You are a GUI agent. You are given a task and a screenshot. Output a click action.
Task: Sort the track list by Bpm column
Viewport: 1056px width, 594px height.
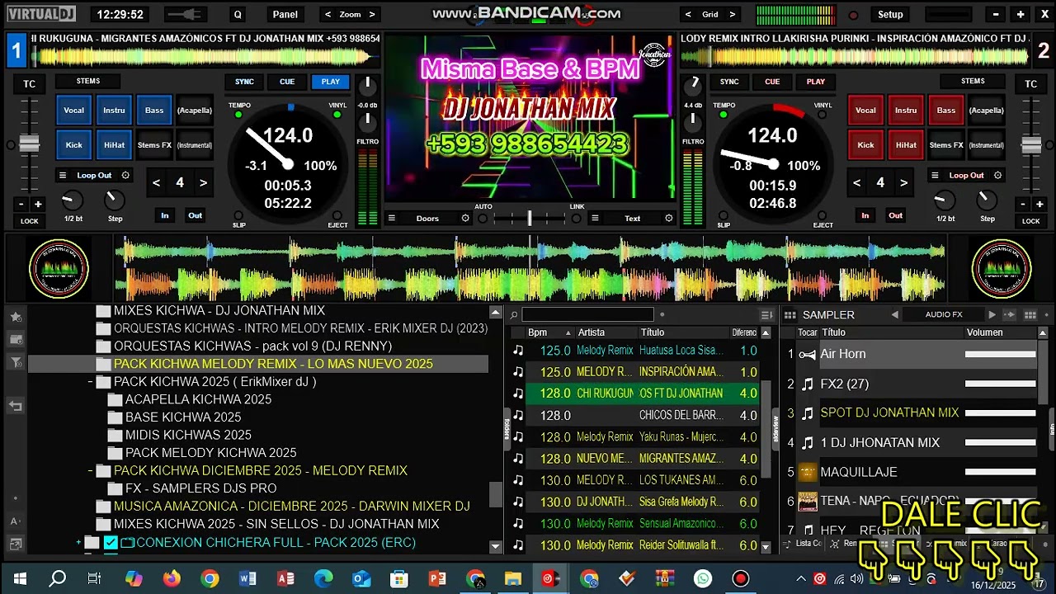(550, 332)
